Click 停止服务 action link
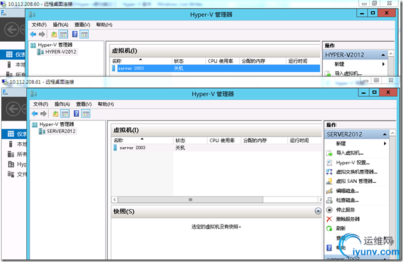The image size is (403, 262). (345, 210)
